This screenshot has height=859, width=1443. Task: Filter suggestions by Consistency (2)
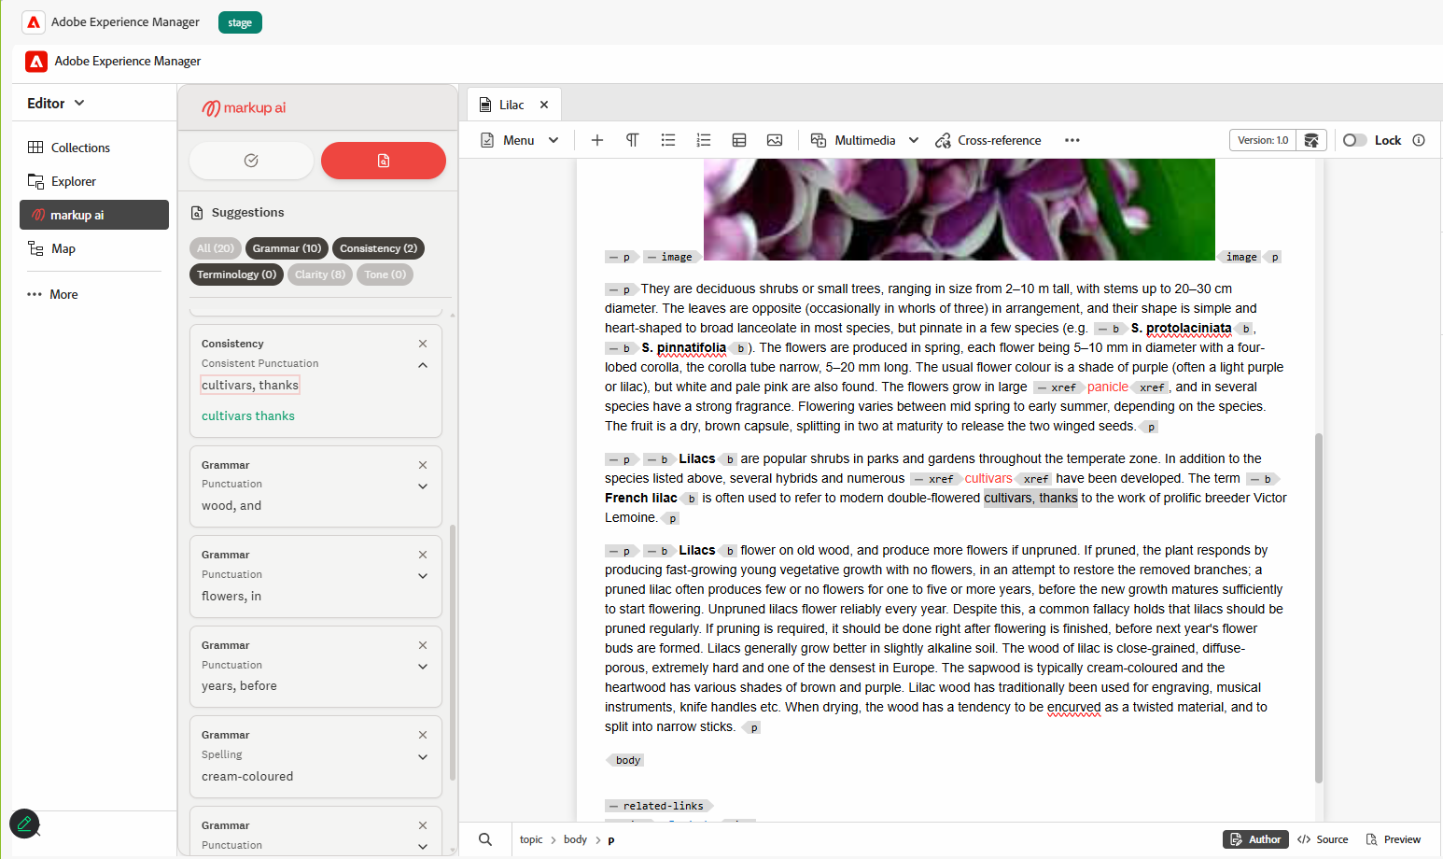coord(378,248)
